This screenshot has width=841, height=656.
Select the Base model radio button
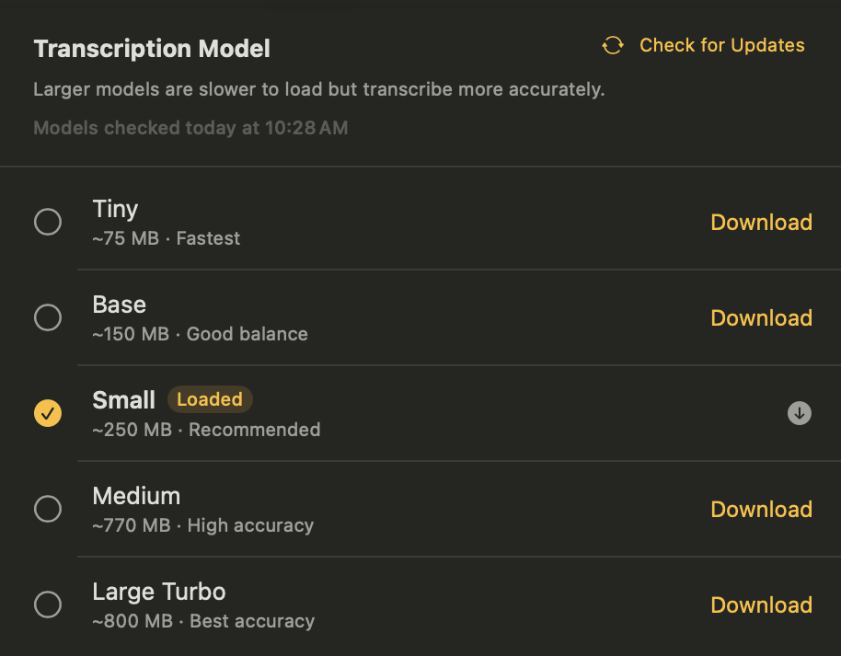(48, 317)
